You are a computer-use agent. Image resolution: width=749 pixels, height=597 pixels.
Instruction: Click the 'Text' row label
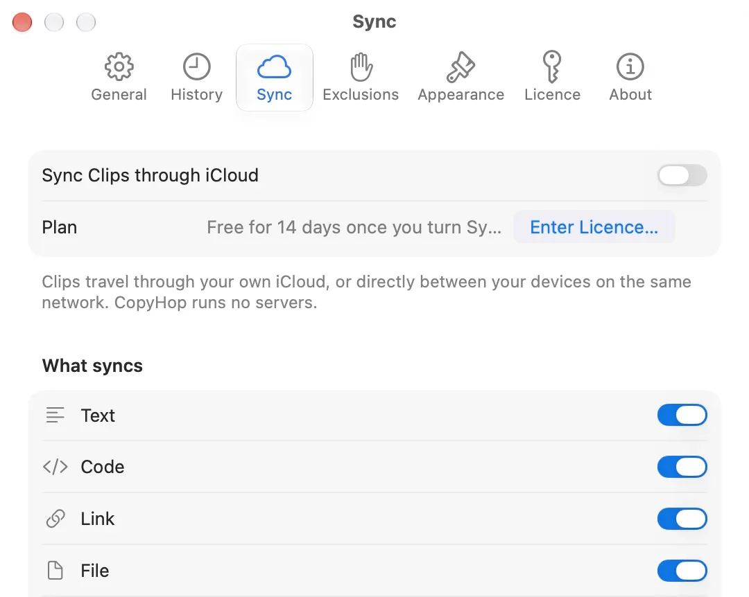click(98, 416)
